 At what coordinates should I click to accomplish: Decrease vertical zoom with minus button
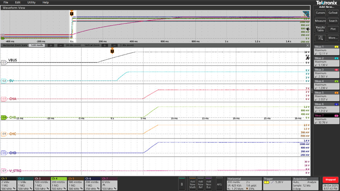tap(114, 45)
